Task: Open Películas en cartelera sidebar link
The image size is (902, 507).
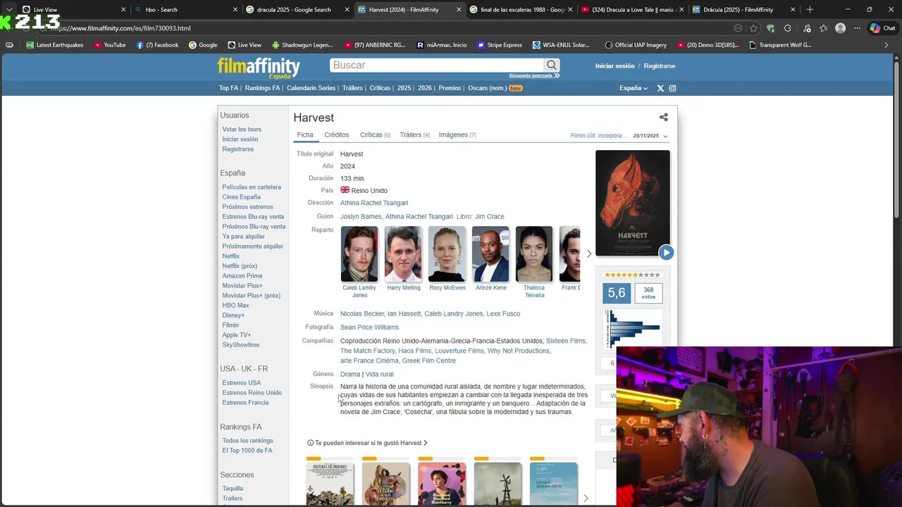Action: 252,187
